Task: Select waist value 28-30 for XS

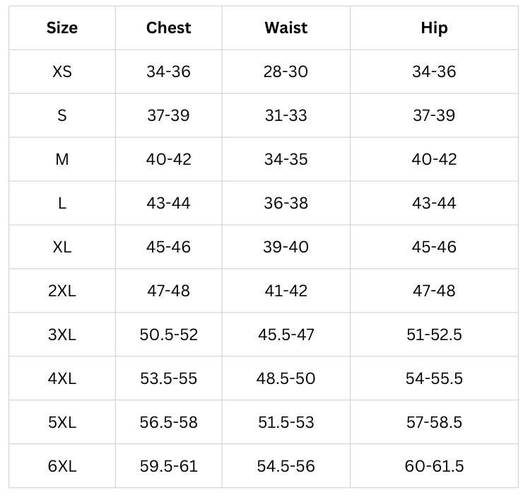Action: [286, 72]
